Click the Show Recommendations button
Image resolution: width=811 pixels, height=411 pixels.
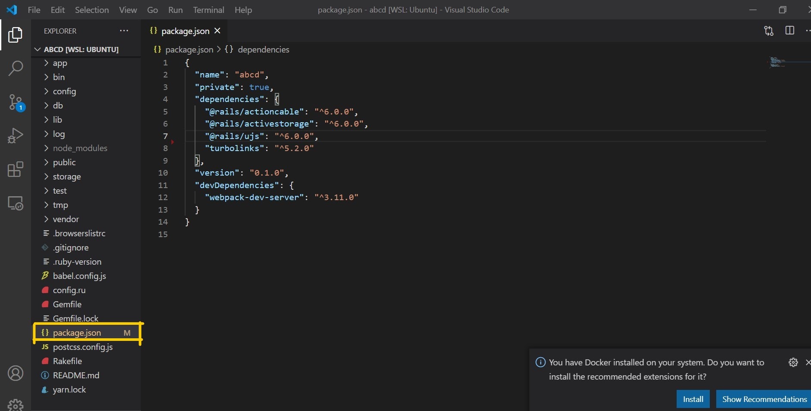coord(764,399)
